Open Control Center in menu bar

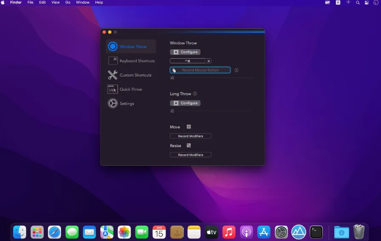pyautogui.click(x=367, y=3)
